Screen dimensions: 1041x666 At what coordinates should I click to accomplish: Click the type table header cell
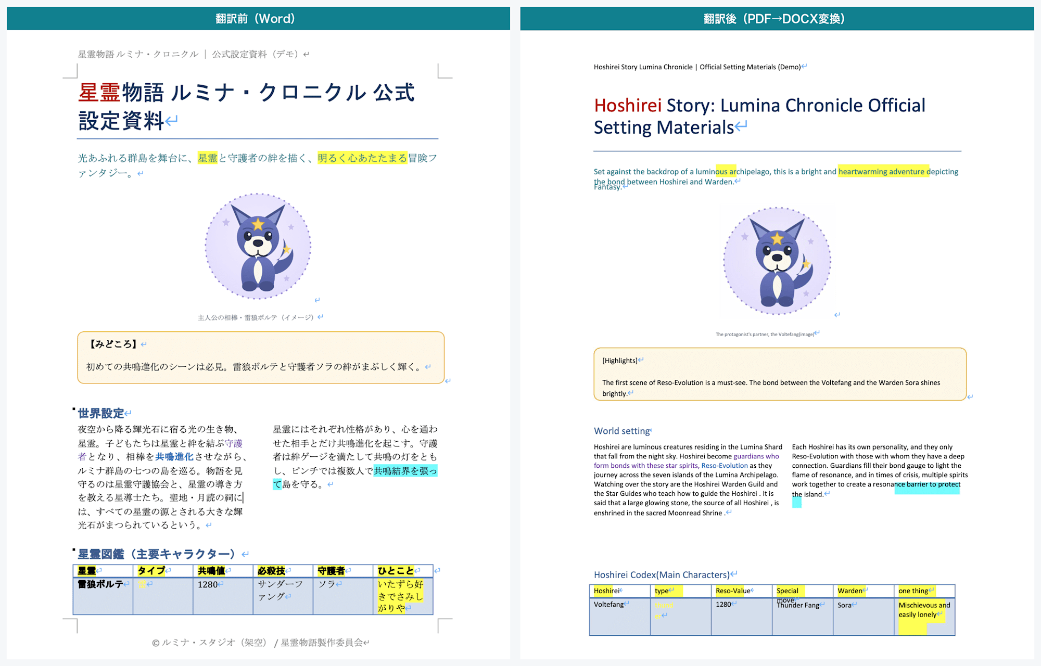point(681,591)
